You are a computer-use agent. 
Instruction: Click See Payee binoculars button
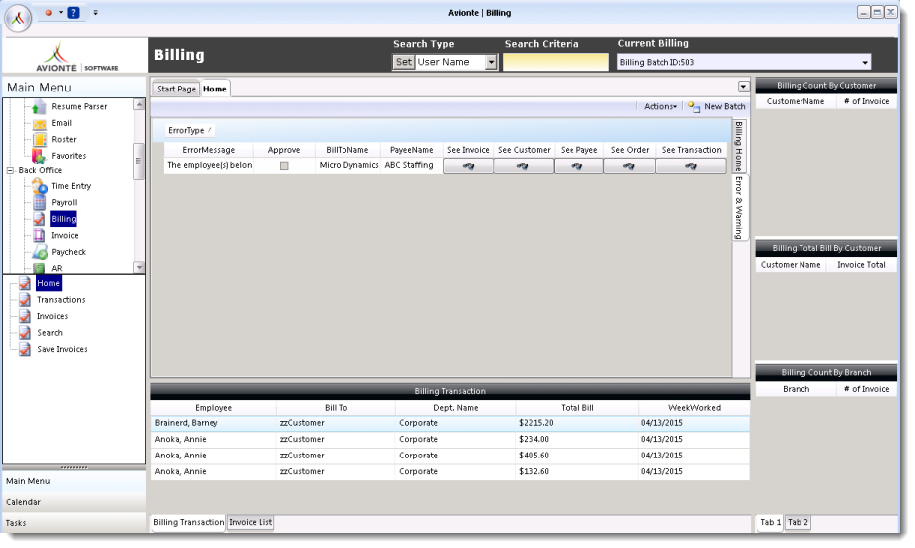[578, 166]
